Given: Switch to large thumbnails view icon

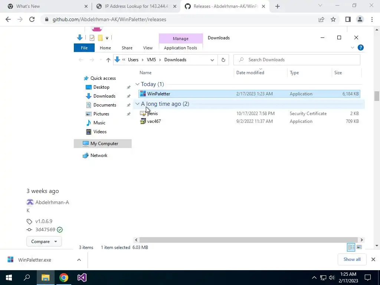Looking at the screenshot, I should [x=359, y=247].
